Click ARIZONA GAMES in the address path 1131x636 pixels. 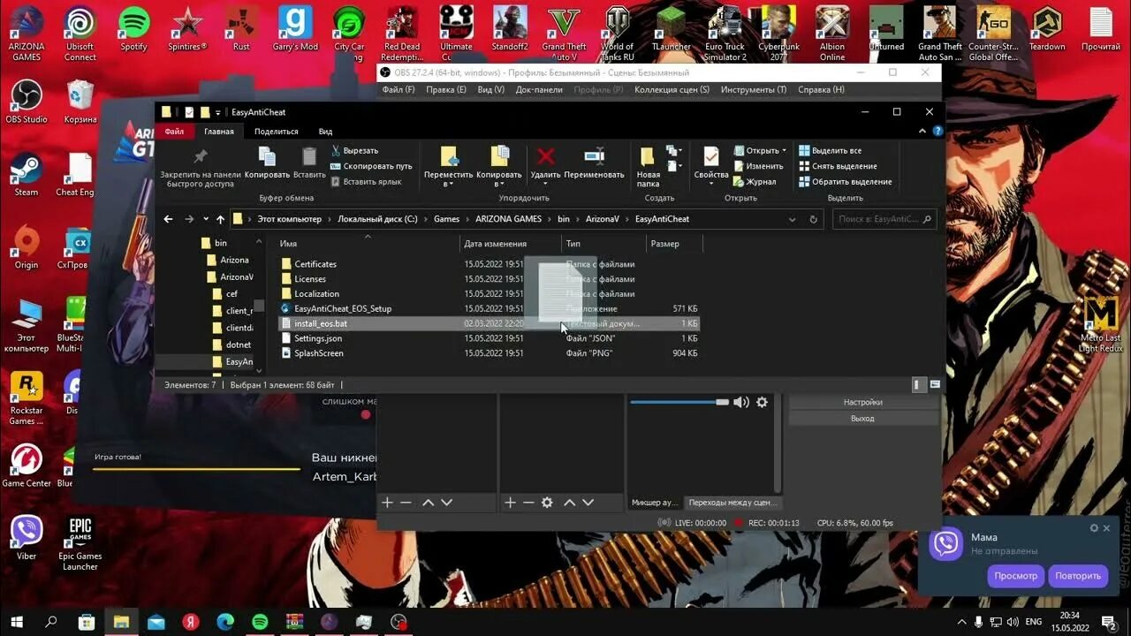point(508,219)
